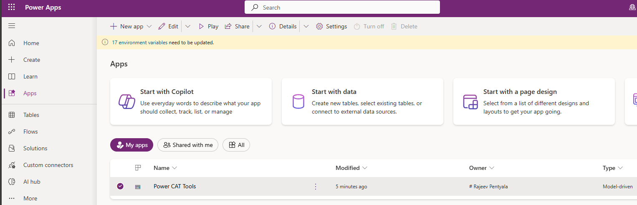Deselect the Power CAT Tools row checkmark
The width and height of the screenshot is (637, 205).
(120, 186)
